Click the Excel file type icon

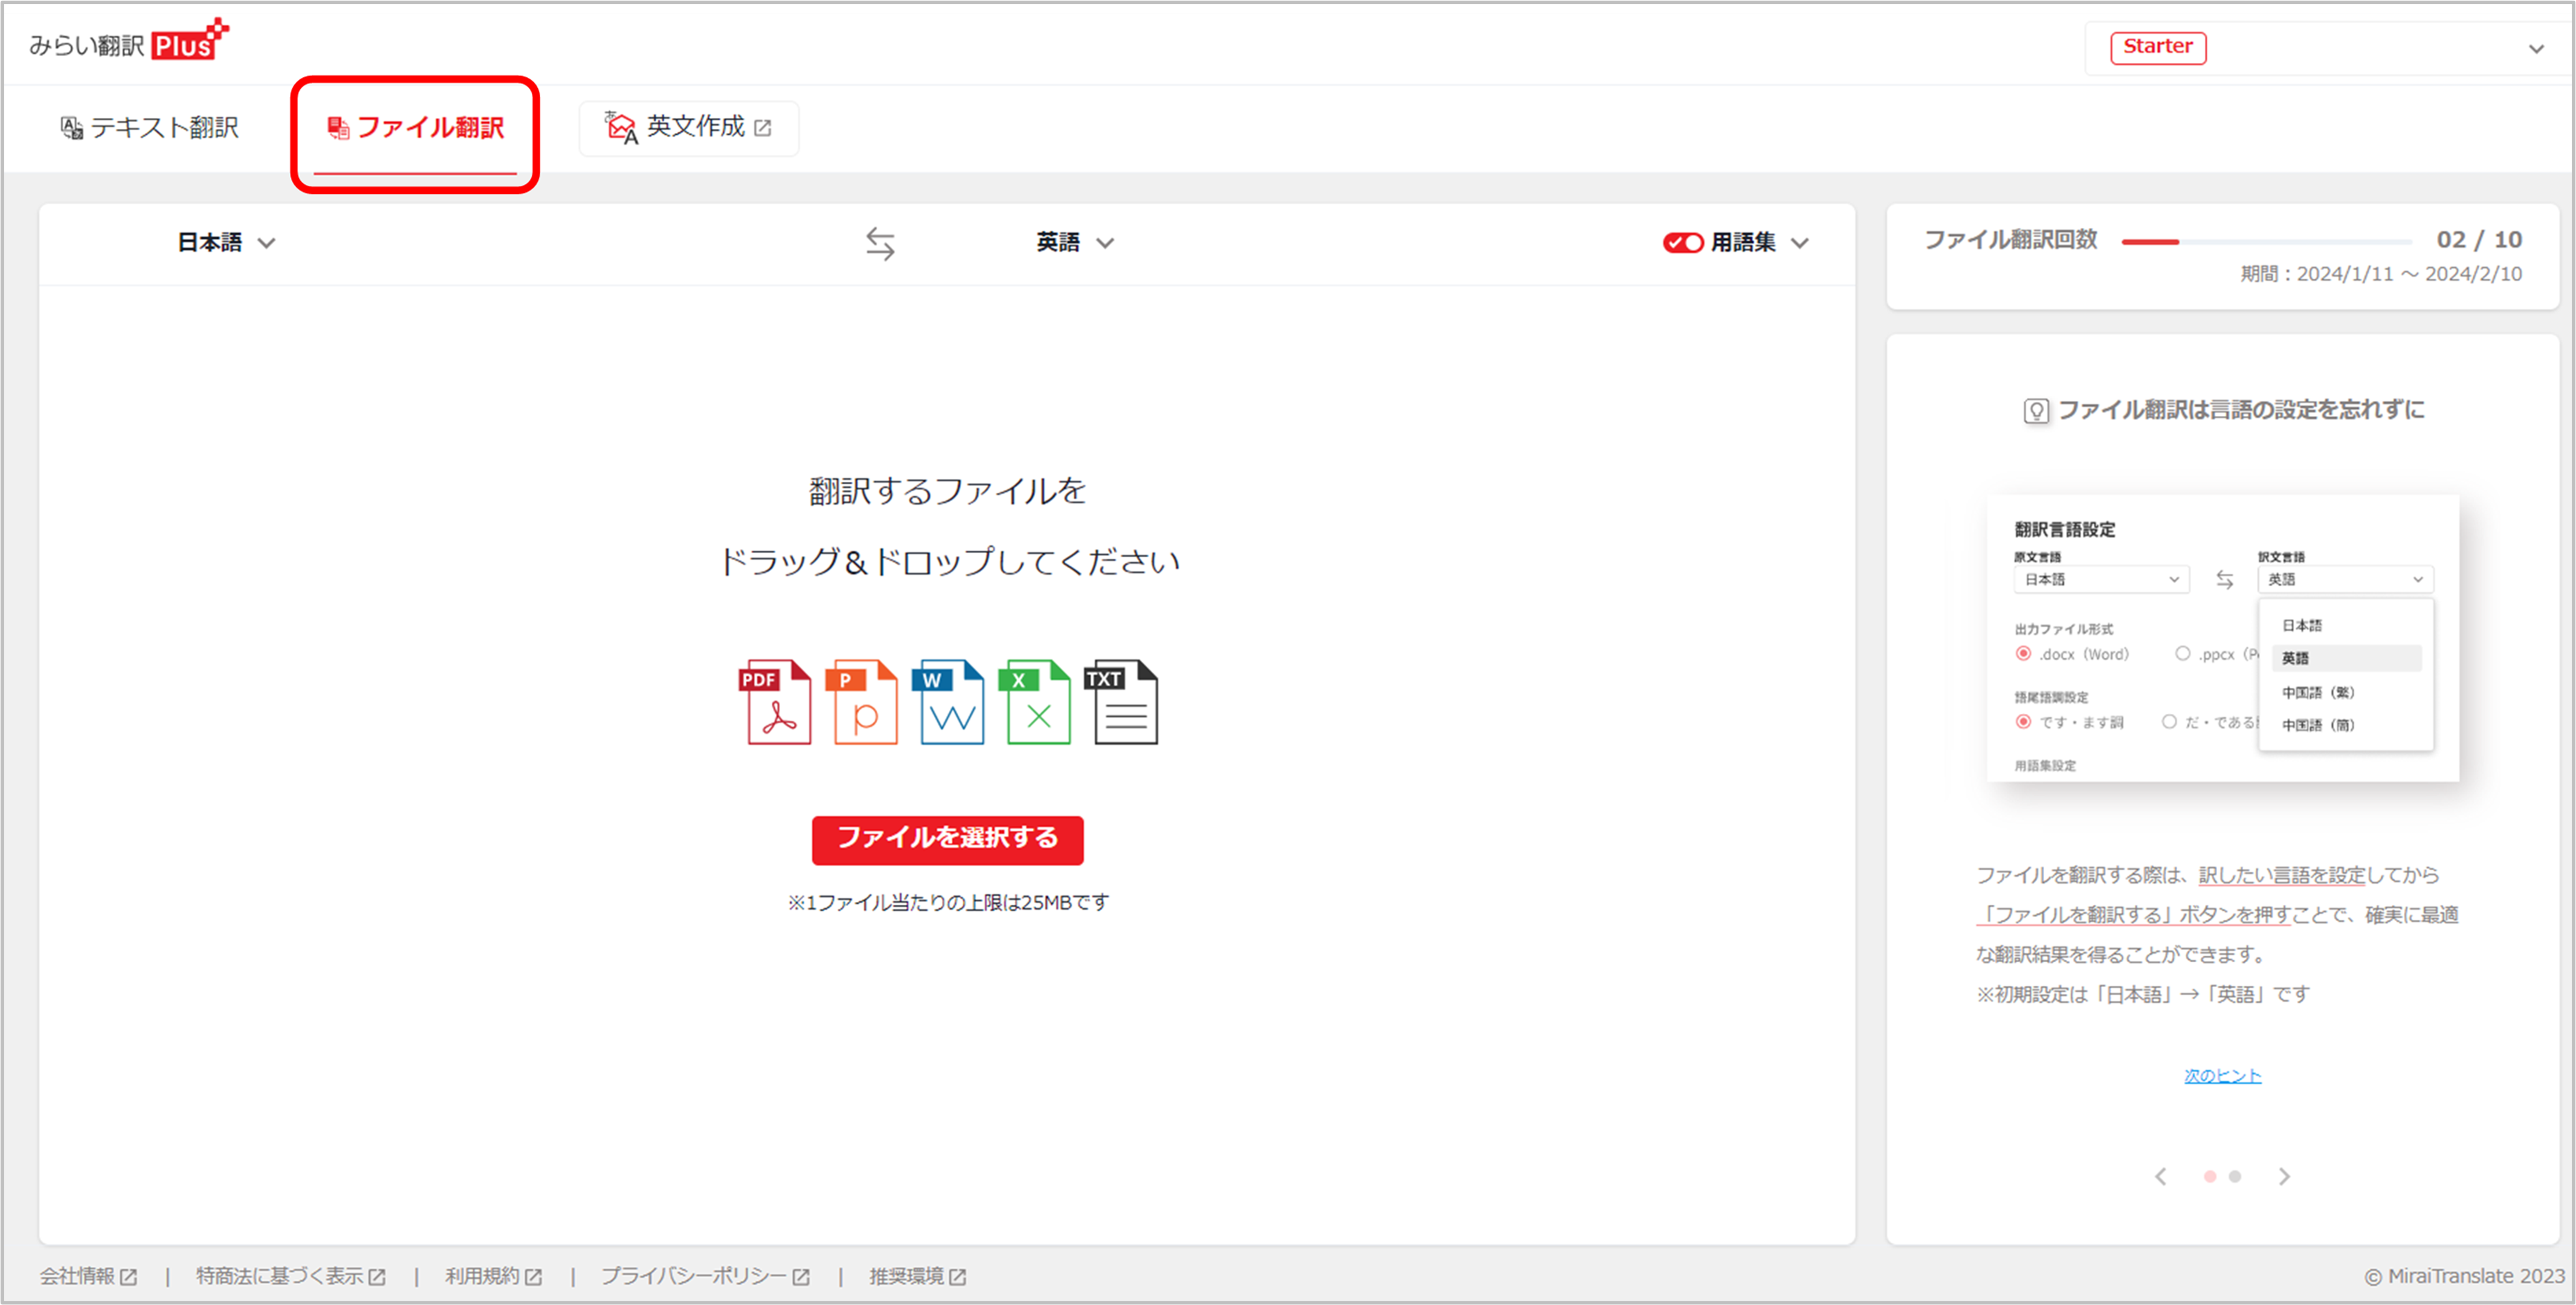coord(1034,702)
